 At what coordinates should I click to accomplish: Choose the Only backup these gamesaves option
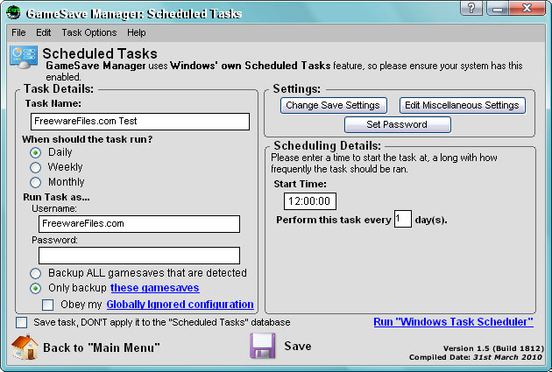35,288
